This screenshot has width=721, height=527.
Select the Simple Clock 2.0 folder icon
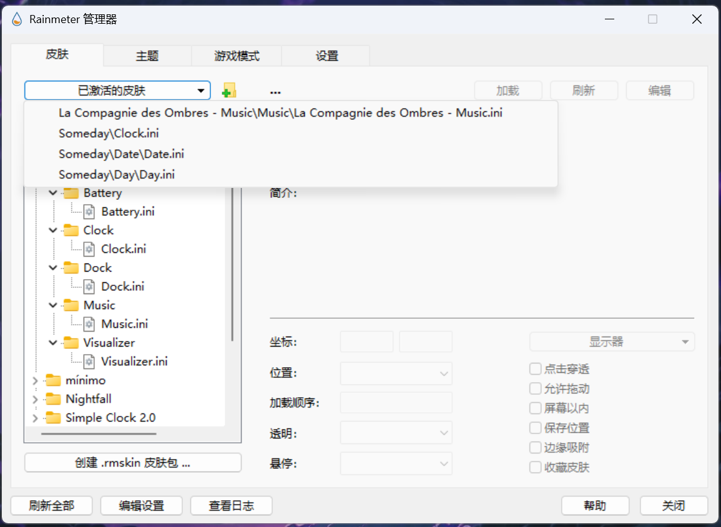pyautogui.click(x=53, y=418)
